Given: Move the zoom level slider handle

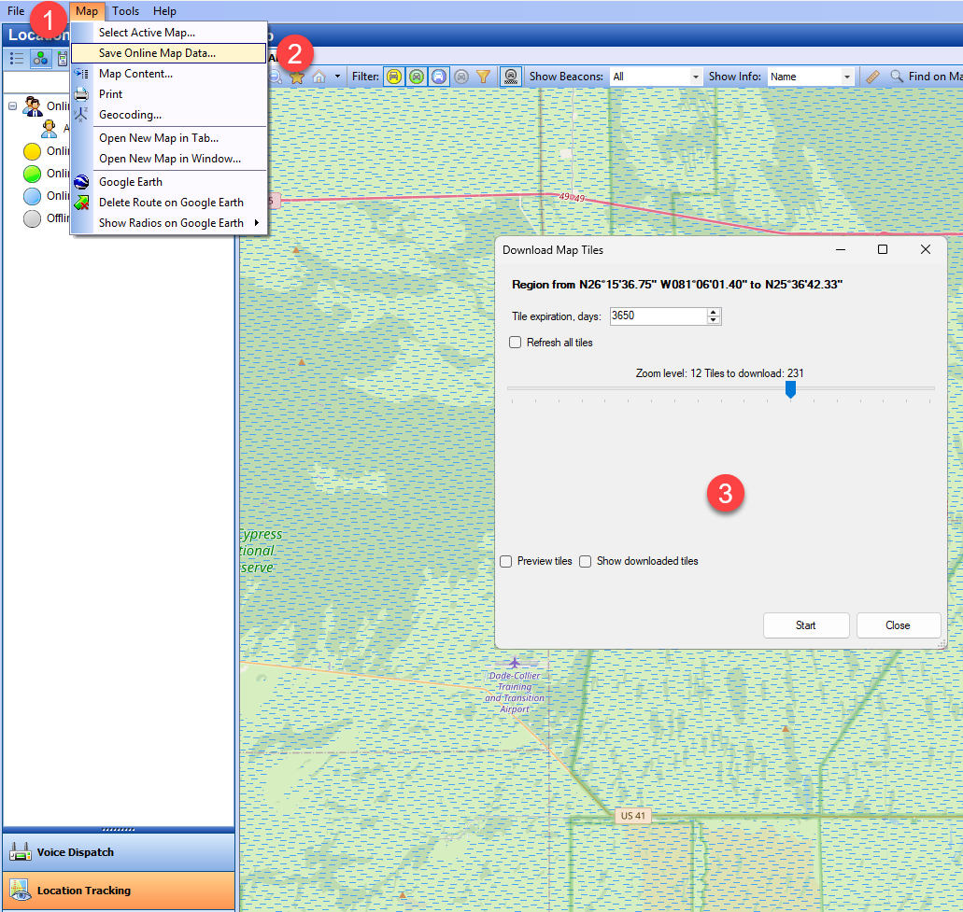Looking at the screenshot, I should 790,389.
